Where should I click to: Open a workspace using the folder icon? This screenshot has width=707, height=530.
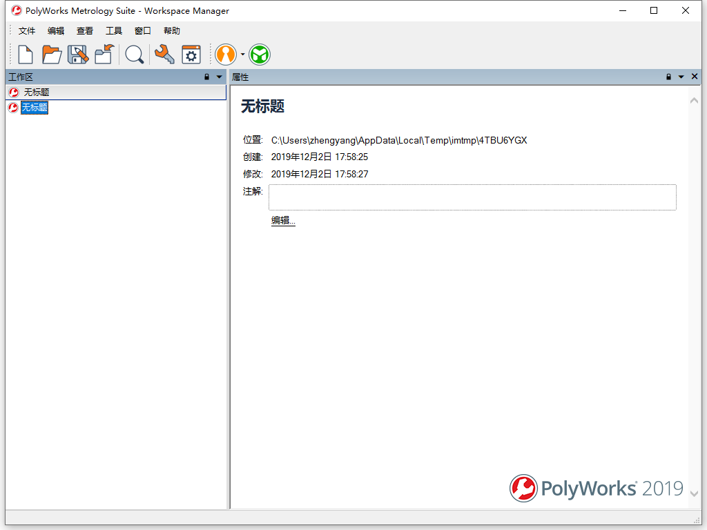pyautogui.click(x=51, y=55)
